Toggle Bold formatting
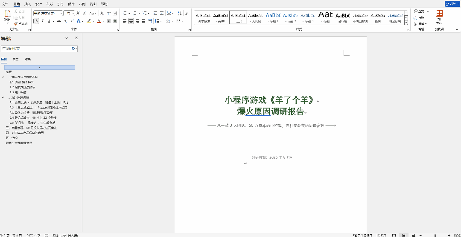Image resolution: width=461 pixels, height=237 pixels. pyautogui.click(x=36, y=21)
